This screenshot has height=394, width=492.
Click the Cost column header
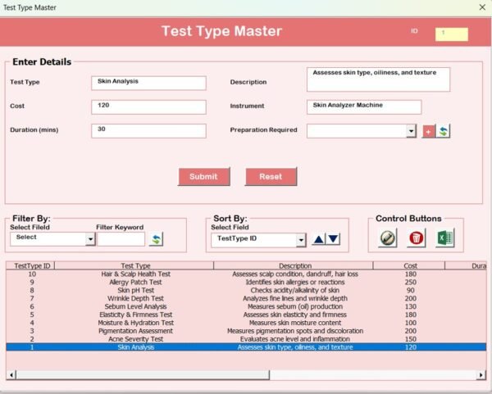click(x=409, y=265)
